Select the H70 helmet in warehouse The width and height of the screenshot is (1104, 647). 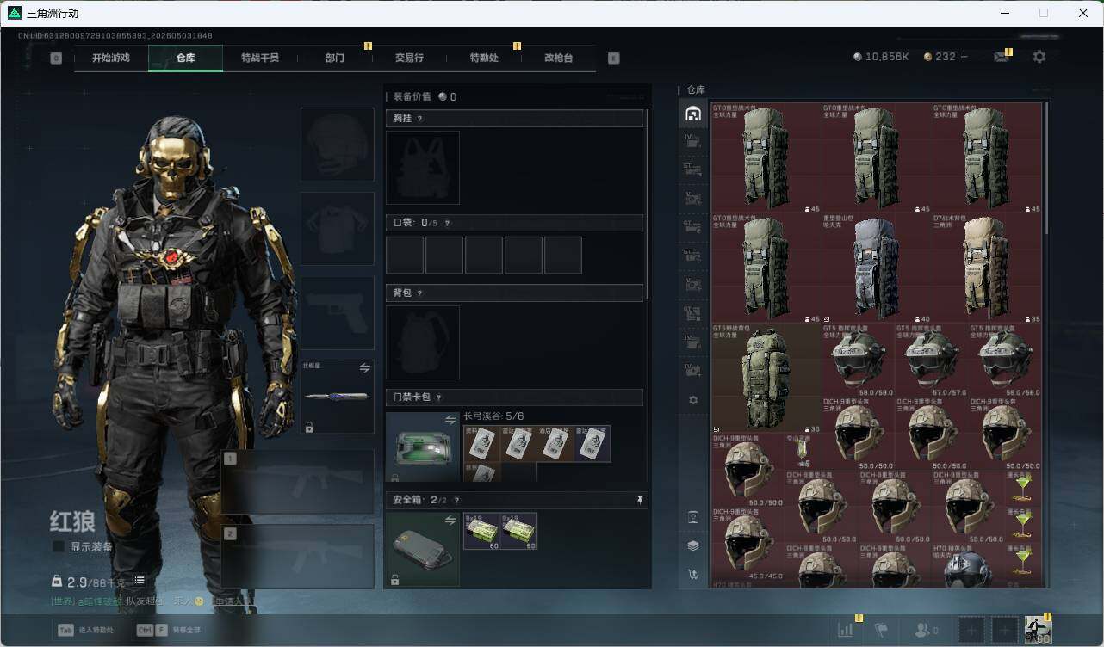click(x=968, y=565)
